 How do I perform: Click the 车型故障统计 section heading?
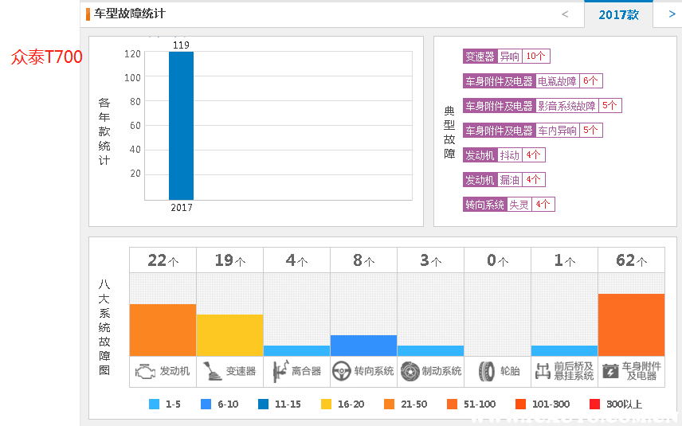pyautogui.click(x=130, y=14)
